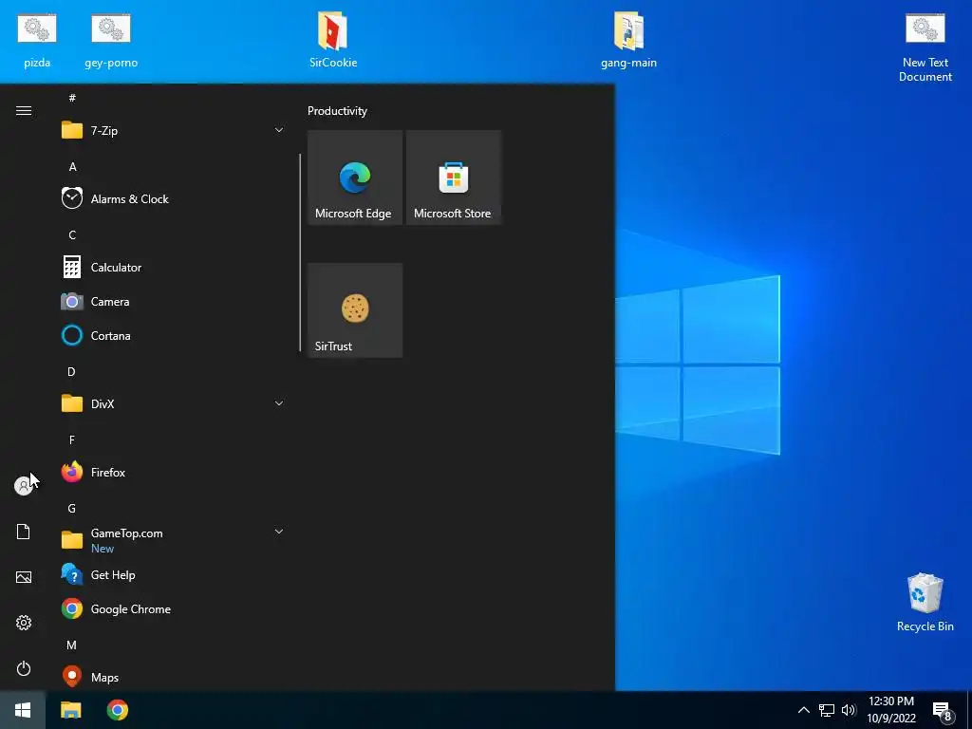Launch Maps from the app list
This screenshot has width=972, height=729.
pos(174,677)
